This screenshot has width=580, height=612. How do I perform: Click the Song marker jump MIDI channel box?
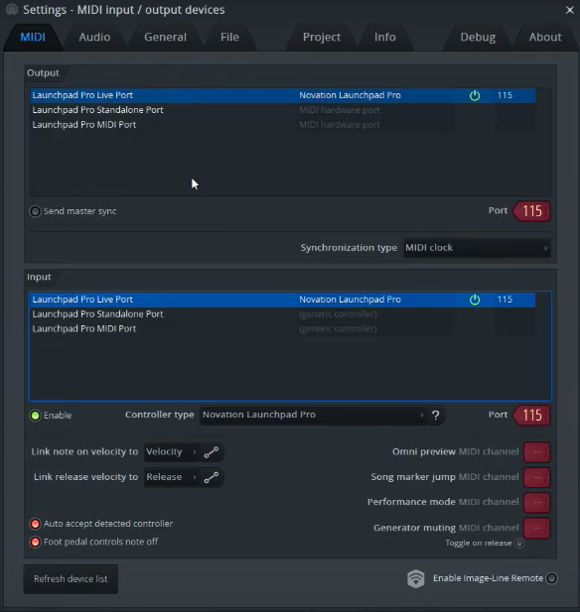pos(537,477)
